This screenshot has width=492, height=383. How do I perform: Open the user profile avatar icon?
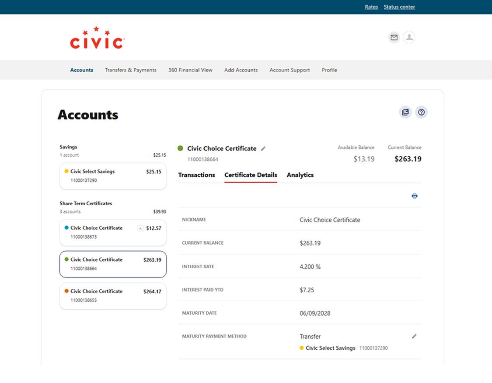coord(409,38)
